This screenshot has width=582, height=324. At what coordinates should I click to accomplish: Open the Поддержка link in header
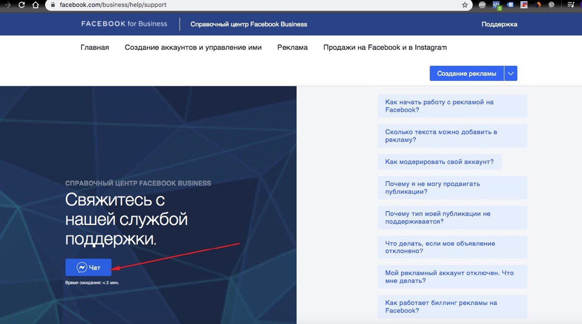(x=499, y=24)
